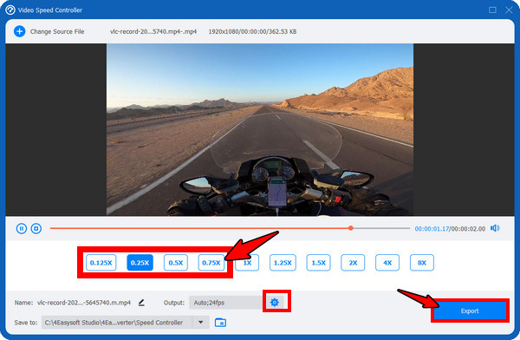Screen dimensions: 520x340
Task: Rename output using the pencil icon
Action: tap(141, 303)
